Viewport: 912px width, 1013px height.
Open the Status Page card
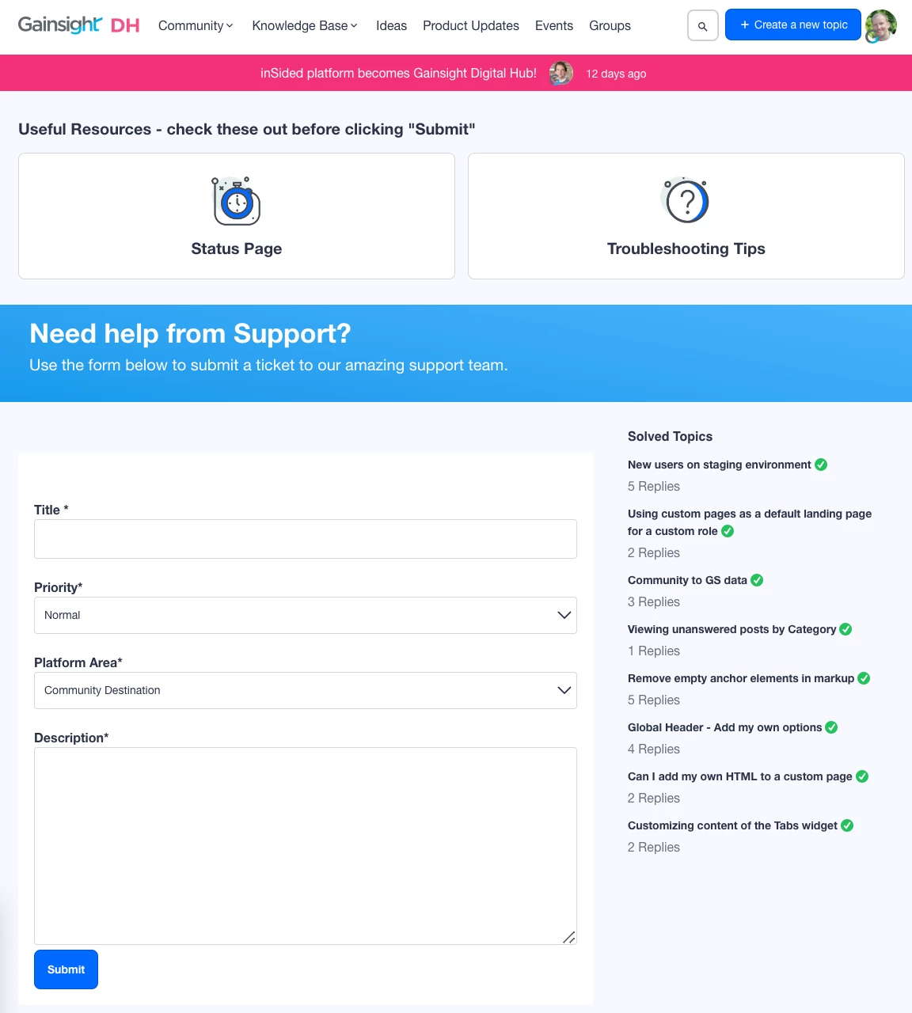(237, 216)
